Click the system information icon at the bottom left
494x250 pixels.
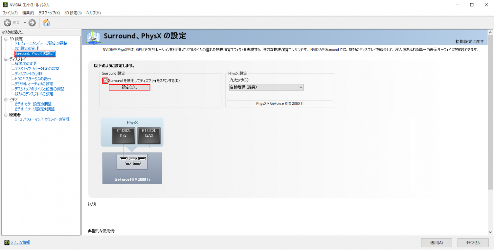pos(7,242)
